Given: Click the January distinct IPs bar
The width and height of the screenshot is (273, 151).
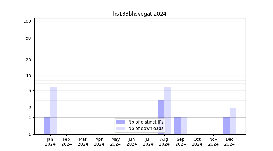Looking at the screenshot, I should click(x=47, y=126).
